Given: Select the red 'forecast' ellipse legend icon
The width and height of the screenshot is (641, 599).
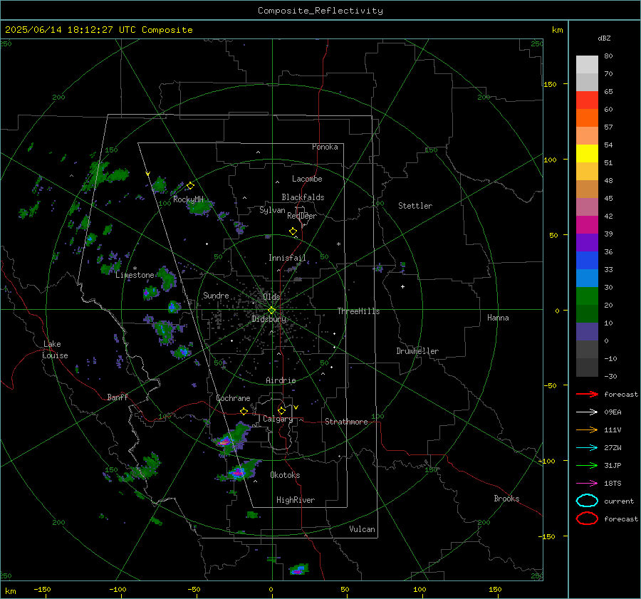Looking at the screenshot, I should pos(587,519).
